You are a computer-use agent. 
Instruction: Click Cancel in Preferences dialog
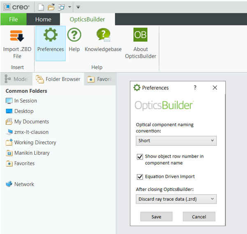[x=199, y=216]
